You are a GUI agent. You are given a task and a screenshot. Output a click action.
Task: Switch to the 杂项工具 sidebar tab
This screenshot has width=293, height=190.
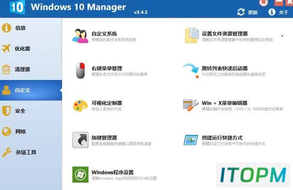[x=31, y=152]
